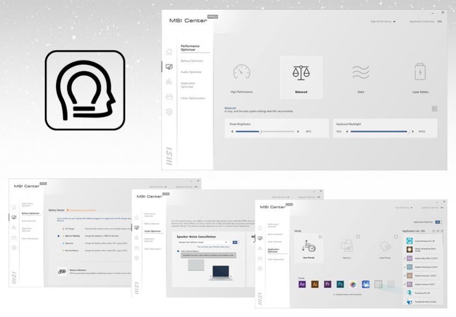Click the Panel Brightness increase arrow
Screen dimensions: 456x317
click(298, 132)
